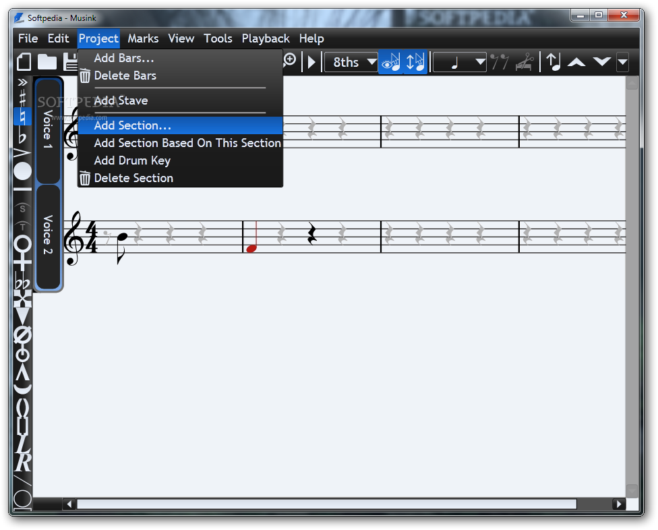Select the slur S tool
Image resolution: width=658 pixels, height=530 pixels.
[x=22, y=208]
